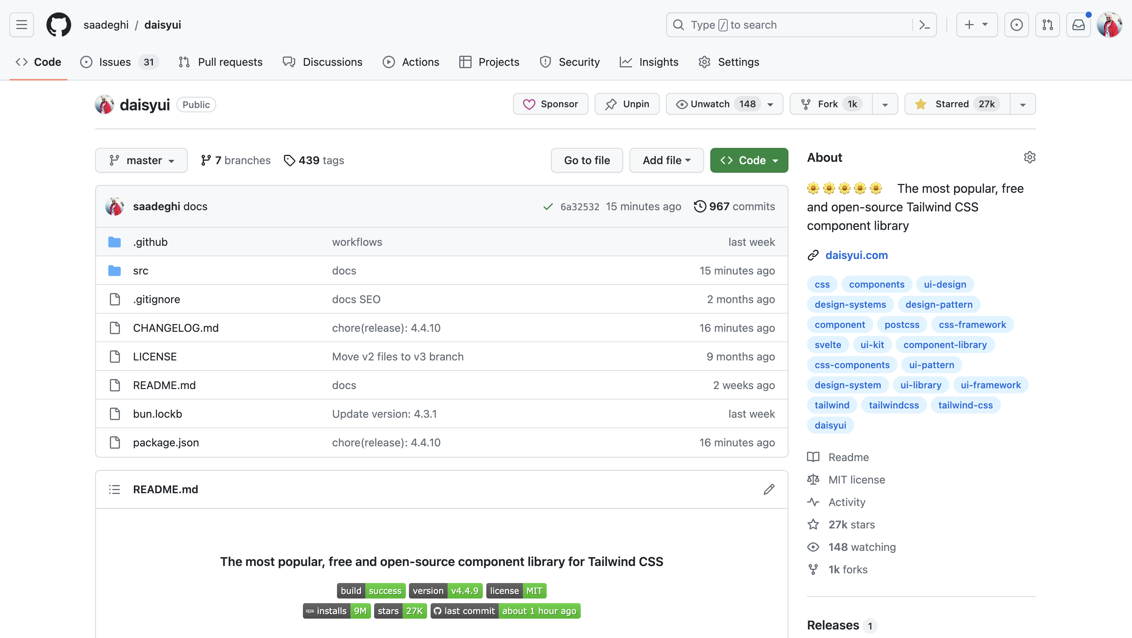This screenshot has height=638, width=1132.
Task: Expand the master branch dropdown
Action: 141,160
